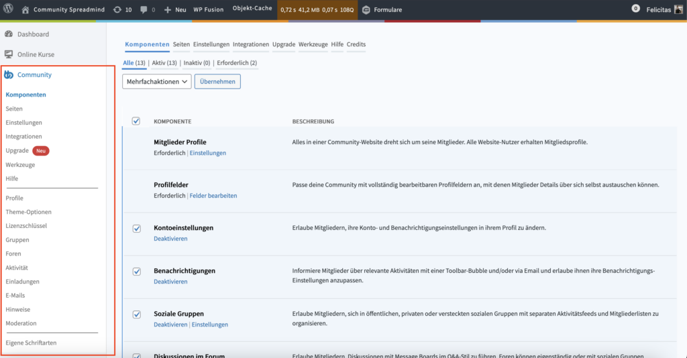Uncheck the Kontoeinstellungen checkbox
The width and height of the screenshot is (687, 358).
pos(136,228)
